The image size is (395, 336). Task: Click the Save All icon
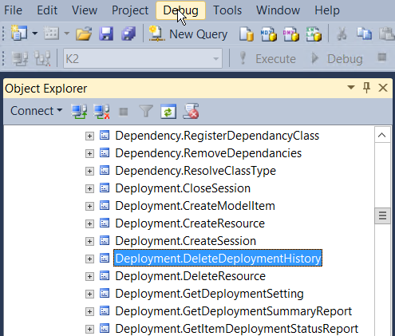point(128,34)
